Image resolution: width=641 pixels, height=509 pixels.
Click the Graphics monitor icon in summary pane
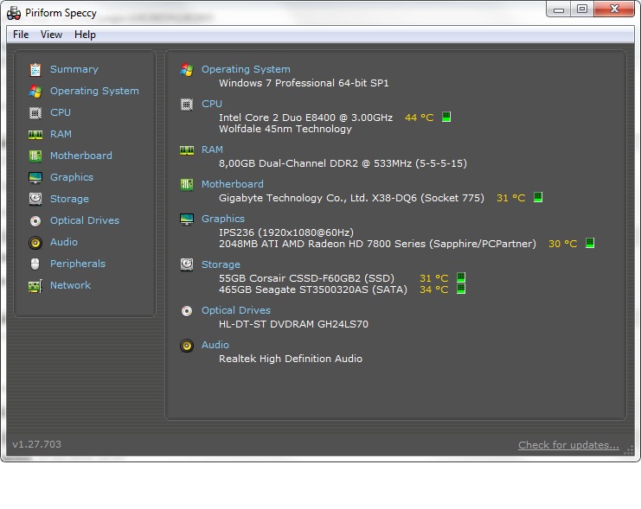point(187,220)
